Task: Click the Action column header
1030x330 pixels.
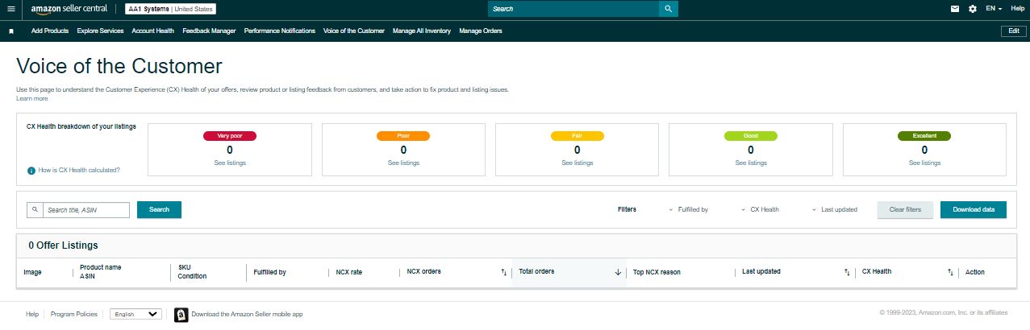Action: coord(975,272)
